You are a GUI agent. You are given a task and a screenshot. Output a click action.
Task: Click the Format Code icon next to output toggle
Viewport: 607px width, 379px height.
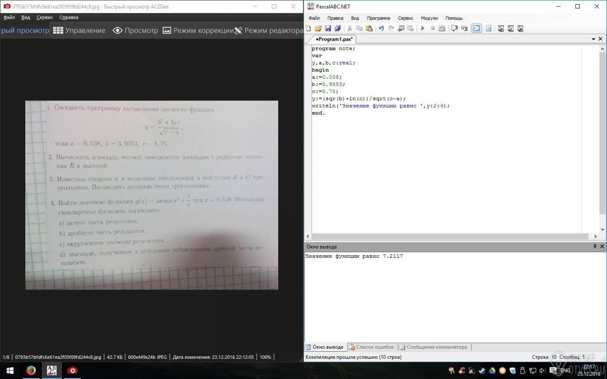pos(488,28)
